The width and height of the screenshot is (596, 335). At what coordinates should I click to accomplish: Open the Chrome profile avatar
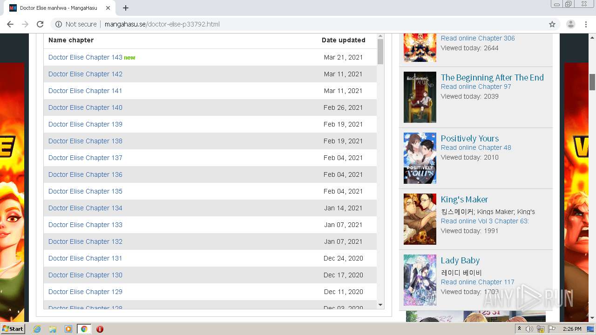tap(571, 24)
